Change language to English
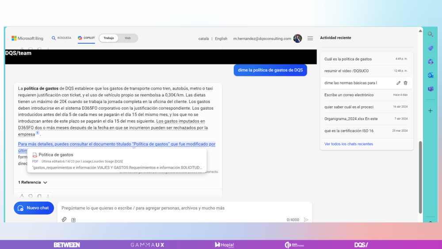The height and width of the screenshot is (249, 442). click(x=221, y=38)
